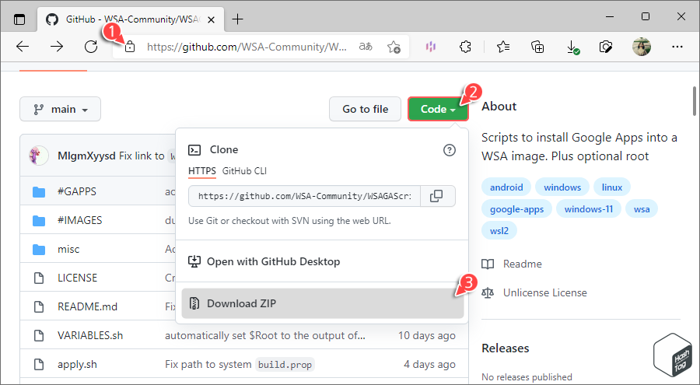
Task: Refresh the GitHub page
Action: (x=91, y=47)
